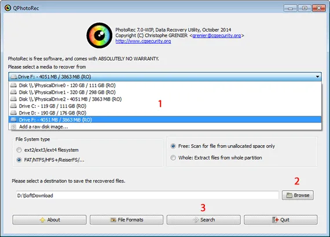This screenshot has height=237, width=330.
Task: Quit the QPhotoRec application
Action: pos(281,220)
